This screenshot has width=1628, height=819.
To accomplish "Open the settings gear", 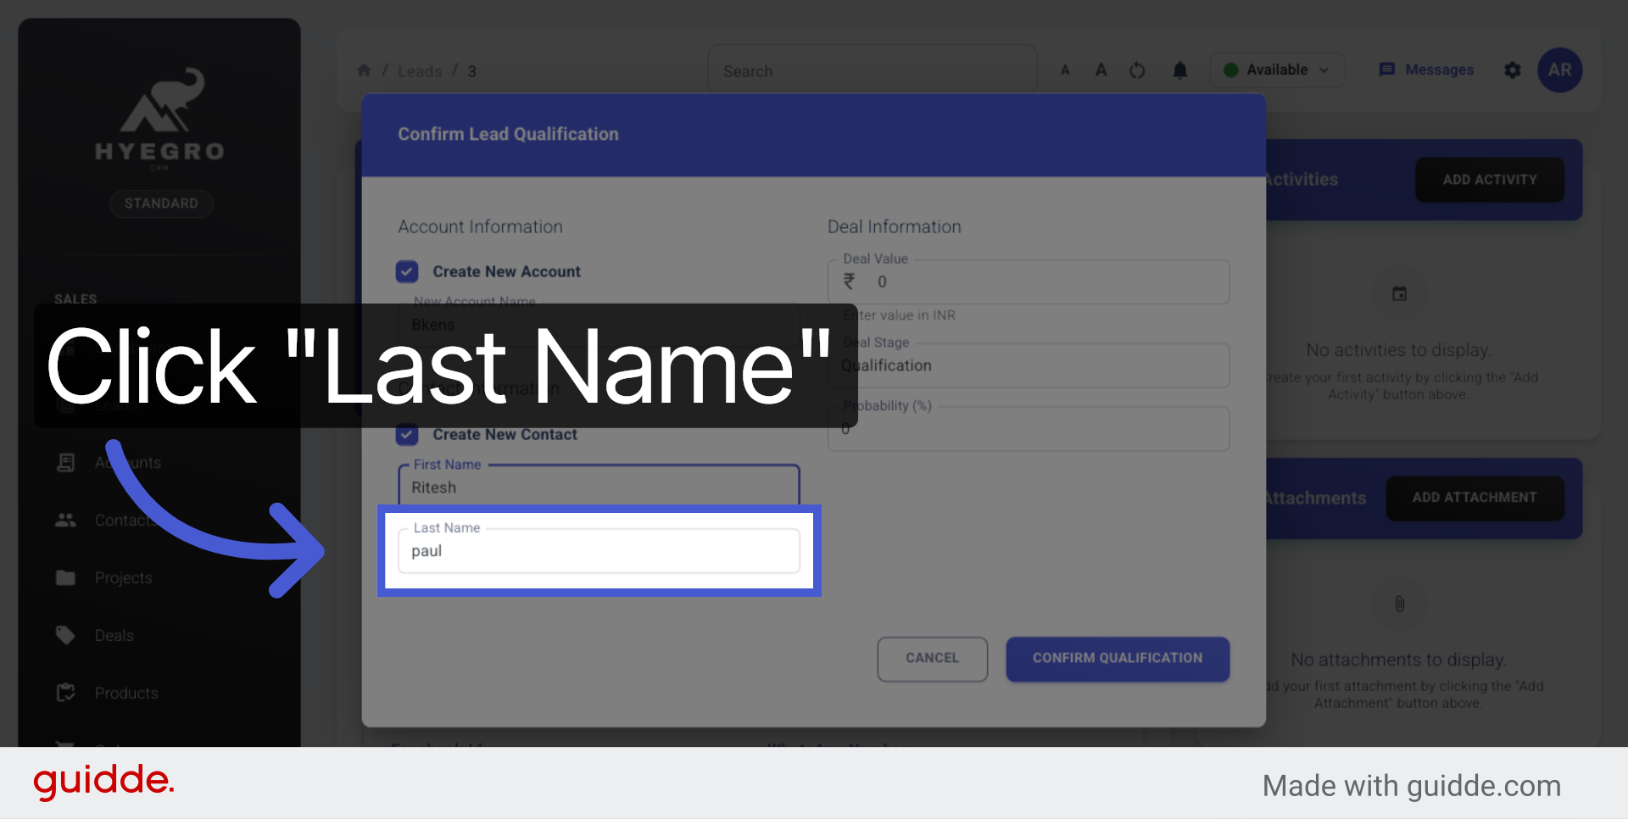I will tap(1513, 70).
